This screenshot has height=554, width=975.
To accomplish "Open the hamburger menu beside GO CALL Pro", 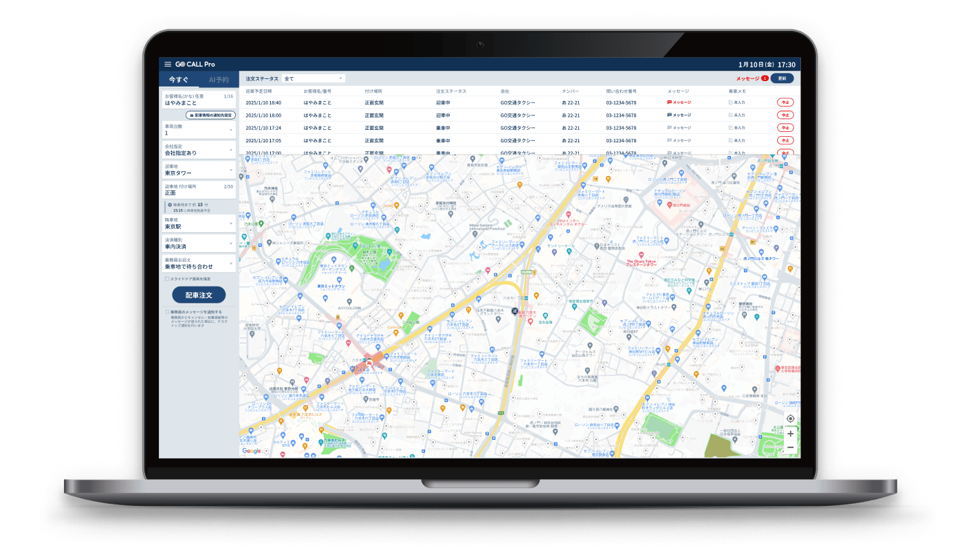I will (168, 64).
